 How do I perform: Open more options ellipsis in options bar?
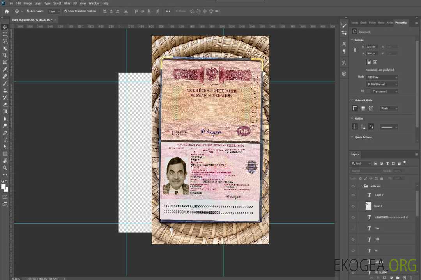point(168,11)
